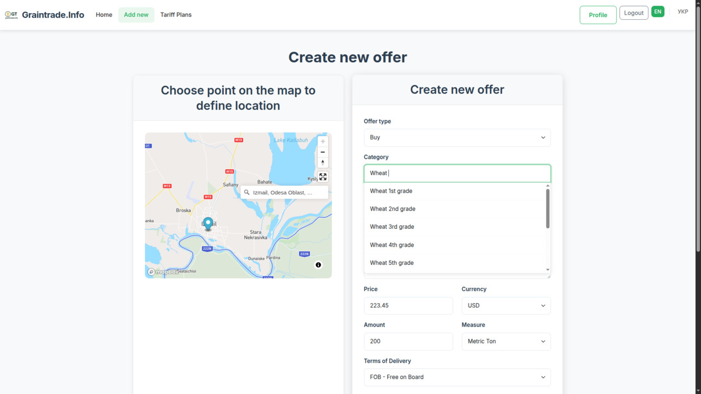
Task: Expand the Terms of Delivery dropdown
Action: (457, 377)
